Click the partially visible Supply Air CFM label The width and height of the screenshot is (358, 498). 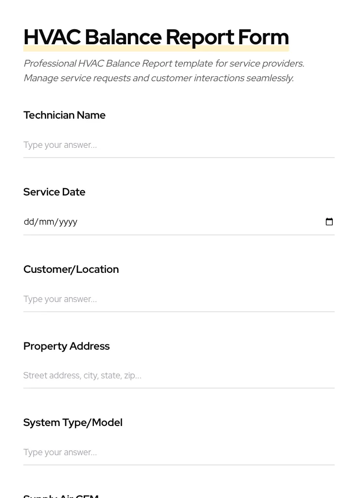coord(61,496)
